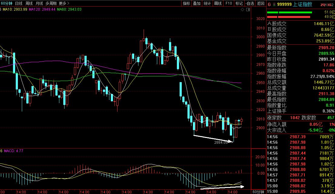Click the 上证指数 index name
The image size is (335, 194).
(302, 4)
